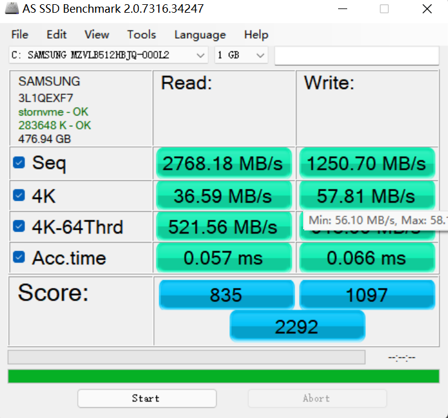Click the read score 835

tap(226, 295)
